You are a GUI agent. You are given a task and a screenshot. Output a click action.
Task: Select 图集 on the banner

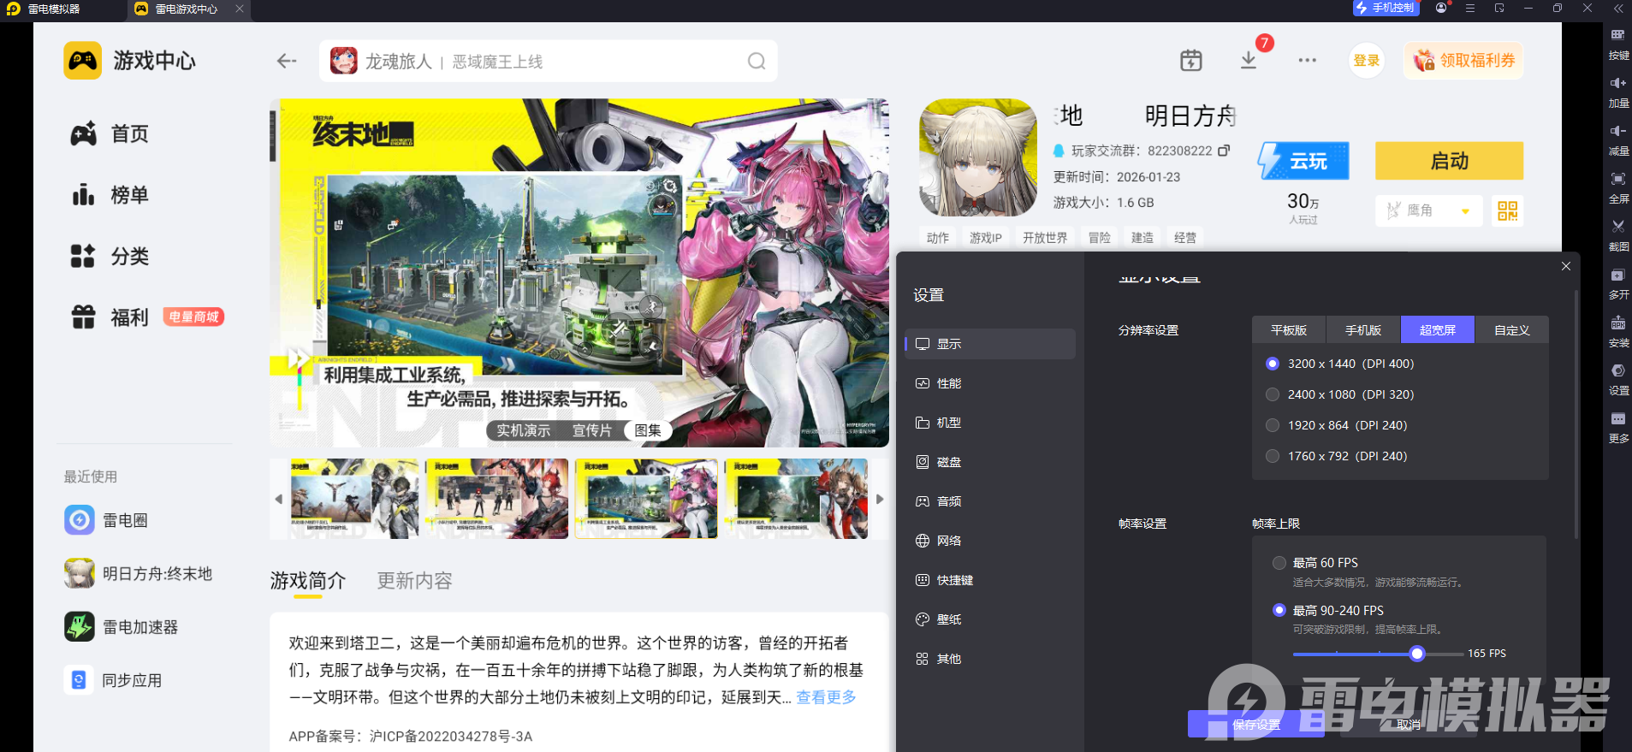pyautogui.click(x=648, y=430)
